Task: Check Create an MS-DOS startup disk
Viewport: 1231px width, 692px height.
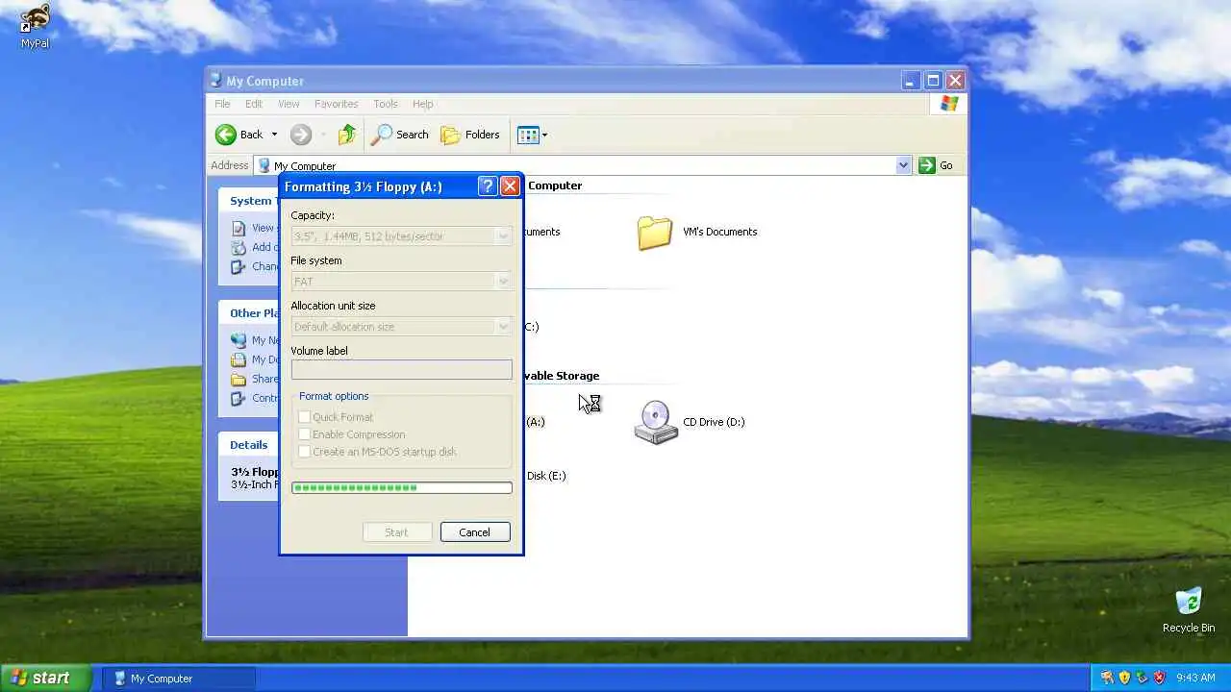Action: 304,452
